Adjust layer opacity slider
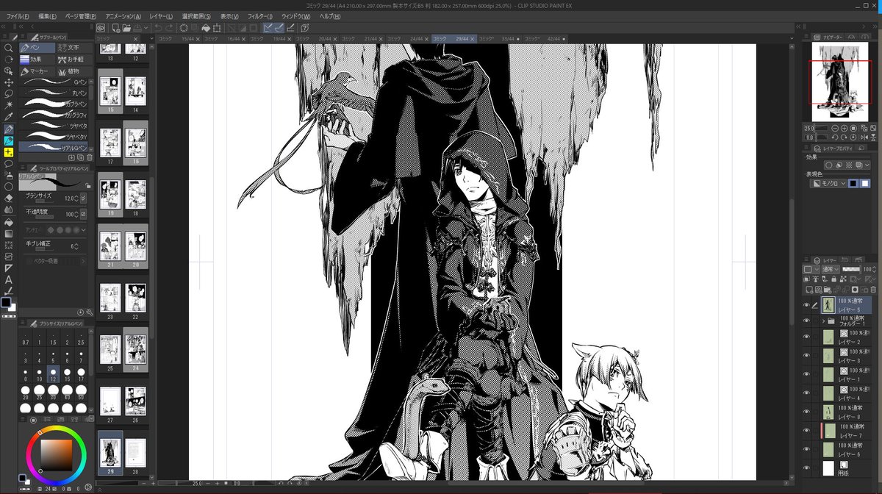This screenshot has width=882, height=494. [853, 270]
